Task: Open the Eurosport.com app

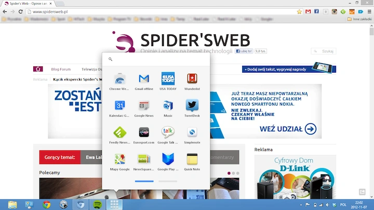Action: (x=144, y=135)
